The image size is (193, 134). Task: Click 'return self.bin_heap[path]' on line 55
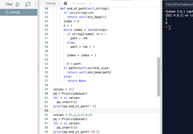click(89, 72)
